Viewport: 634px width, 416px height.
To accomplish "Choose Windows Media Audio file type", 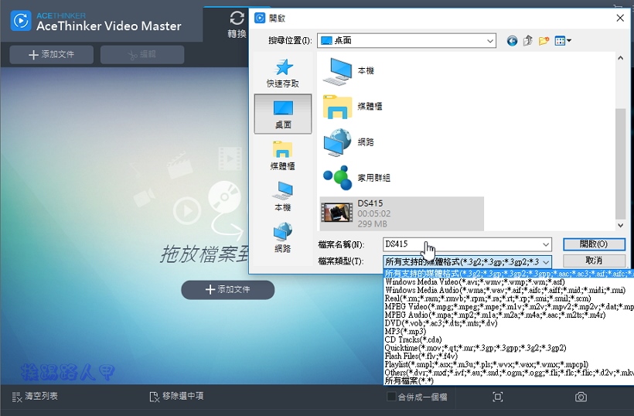I will pyautogui.click(x=509, y=290).
